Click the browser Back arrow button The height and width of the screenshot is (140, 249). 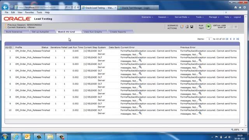click(x=5, y=7)
